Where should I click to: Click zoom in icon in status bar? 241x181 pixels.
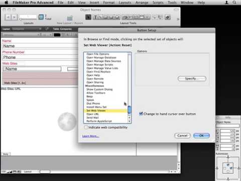coord(11,171)
